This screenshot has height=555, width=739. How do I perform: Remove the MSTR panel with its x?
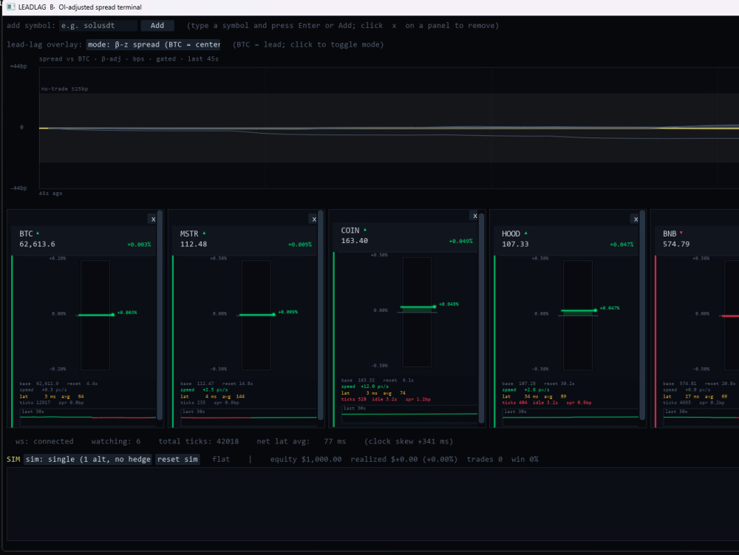314,219
